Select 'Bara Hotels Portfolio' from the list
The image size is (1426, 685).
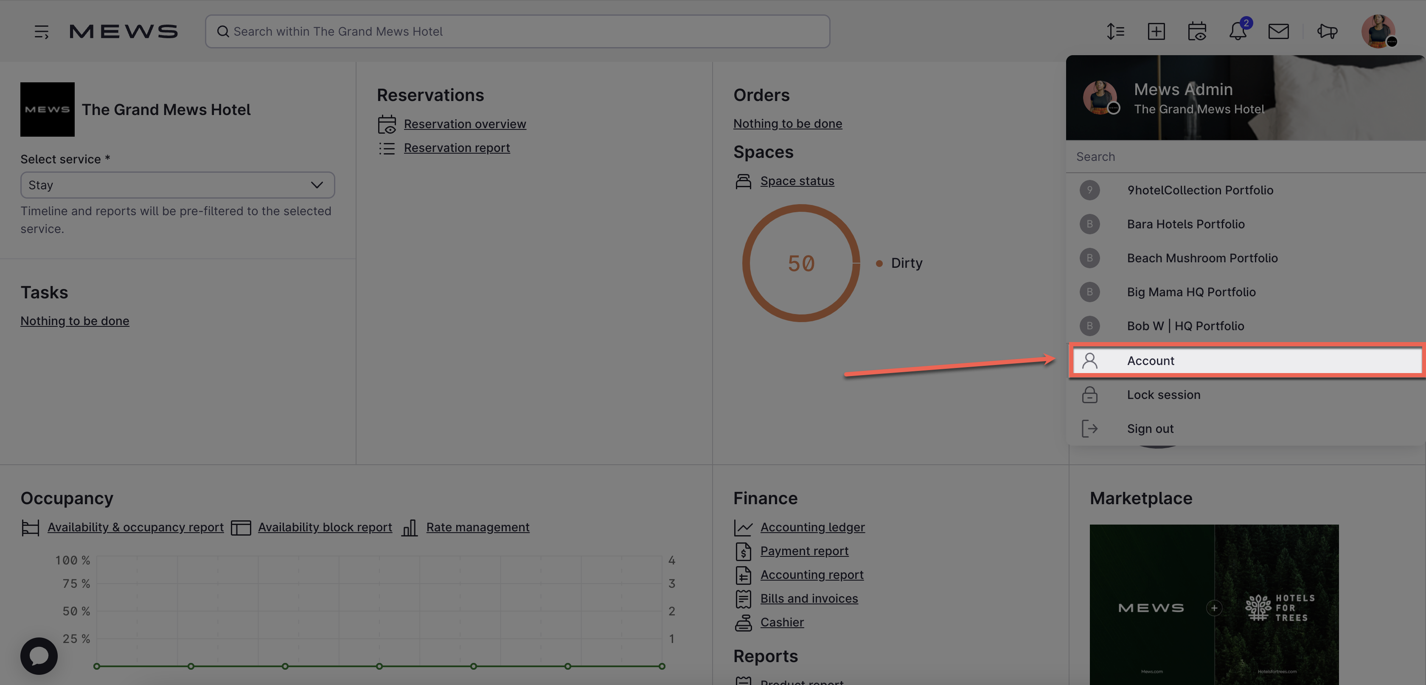(x=1186, y=224)
